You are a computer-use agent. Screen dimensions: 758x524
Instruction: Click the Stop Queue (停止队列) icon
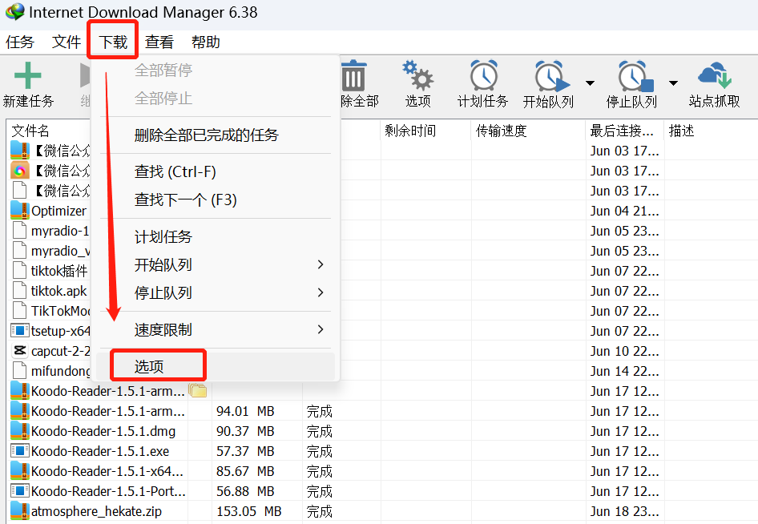coord(635,76)
